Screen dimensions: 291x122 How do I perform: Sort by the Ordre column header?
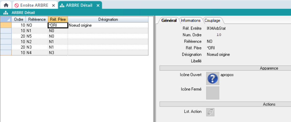tap(19, 20)
